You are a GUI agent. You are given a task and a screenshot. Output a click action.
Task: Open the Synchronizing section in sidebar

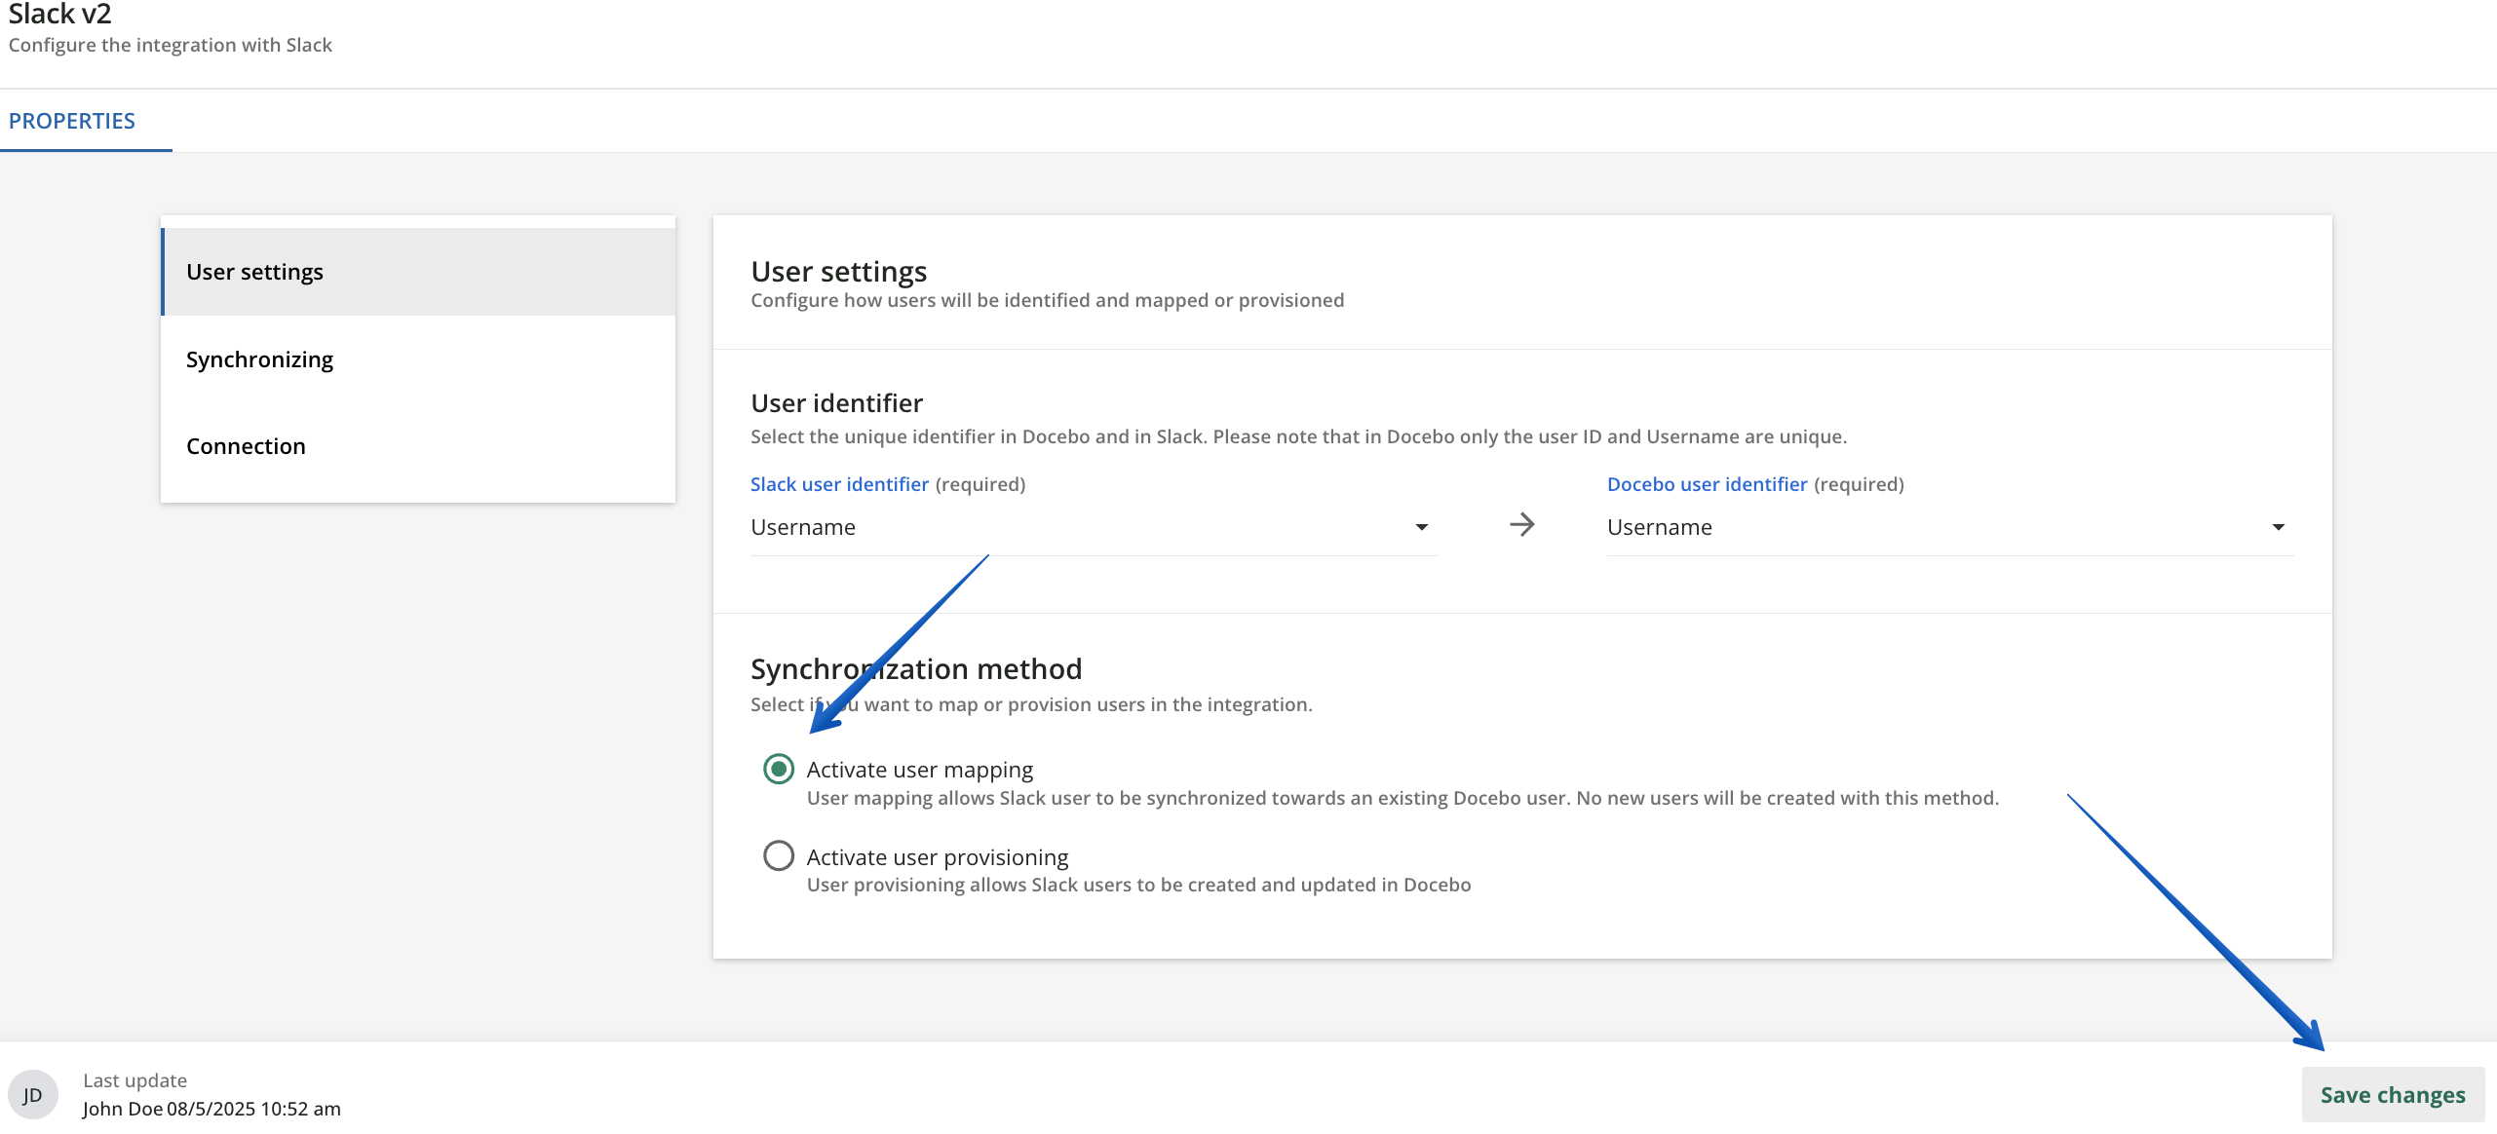259,359
